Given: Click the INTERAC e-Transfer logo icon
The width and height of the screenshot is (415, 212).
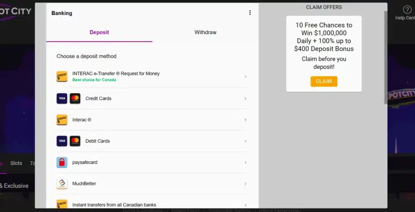Looking at the screenshot, I should point(62,77).
